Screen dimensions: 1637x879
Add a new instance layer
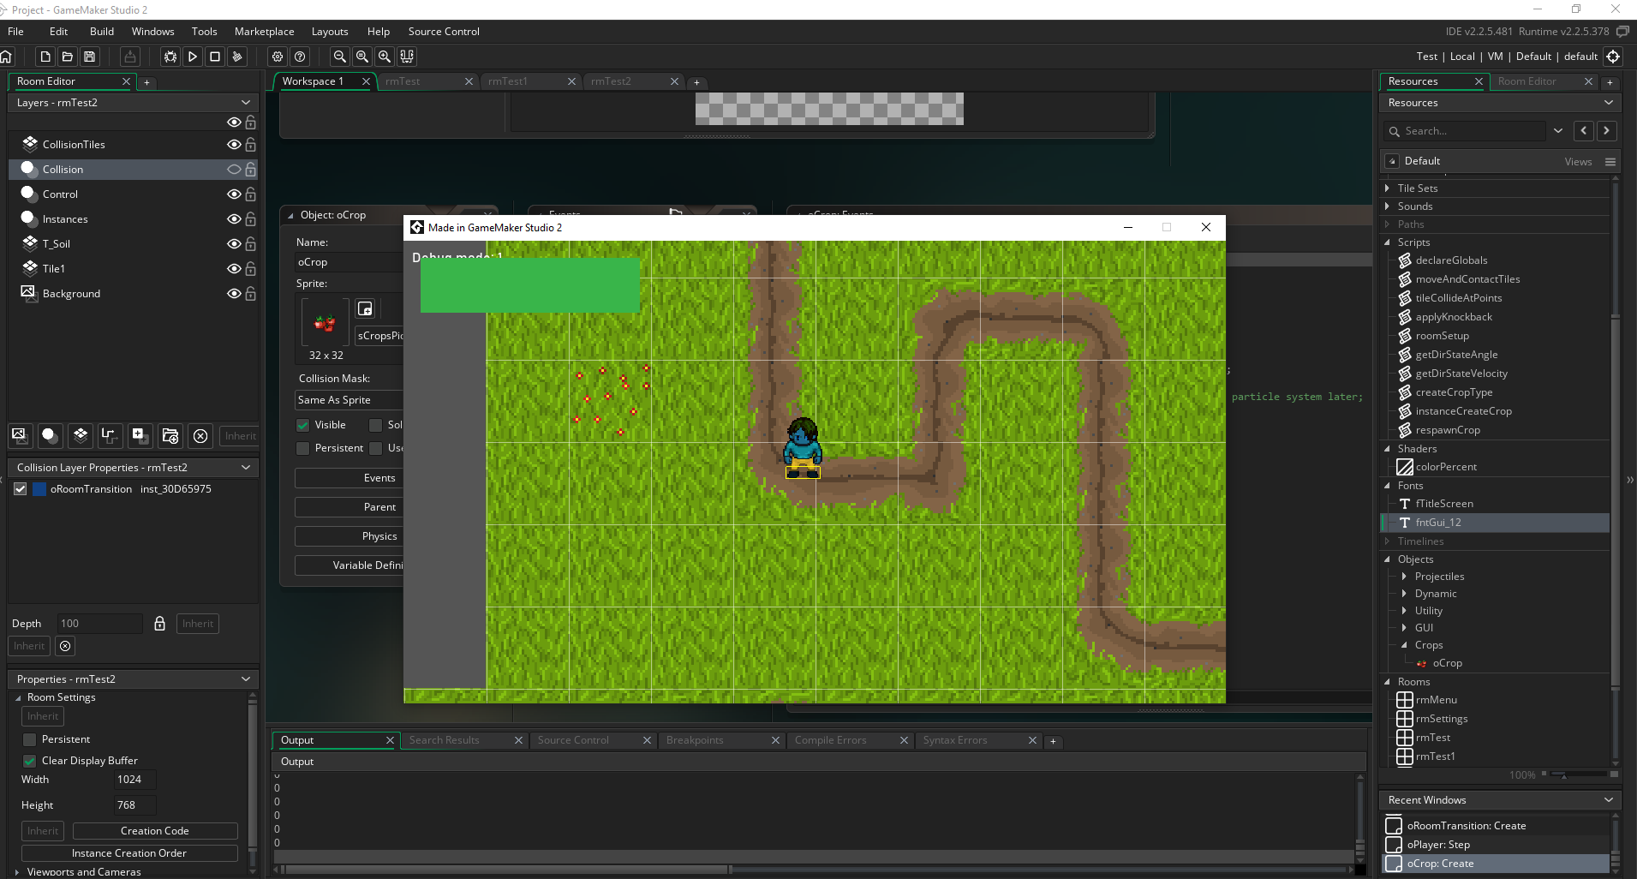coord(50,435)
